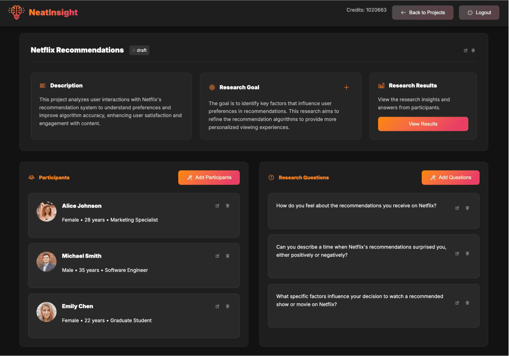
Task: Click the draft status badge
Action: [x=139, y=50]
